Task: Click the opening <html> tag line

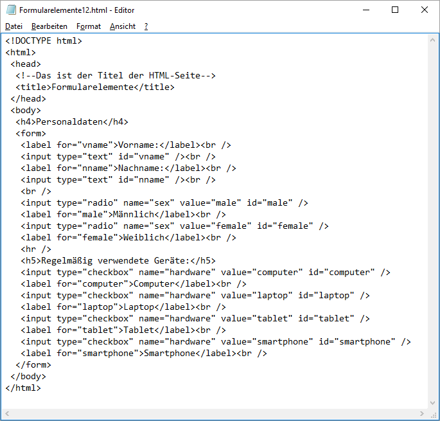Action: click(x=21, y=53)
